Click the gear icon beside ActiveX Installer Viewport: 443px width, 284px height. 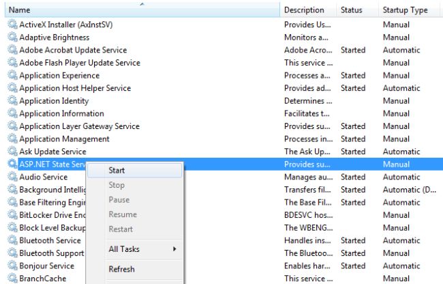click(12, 25)
